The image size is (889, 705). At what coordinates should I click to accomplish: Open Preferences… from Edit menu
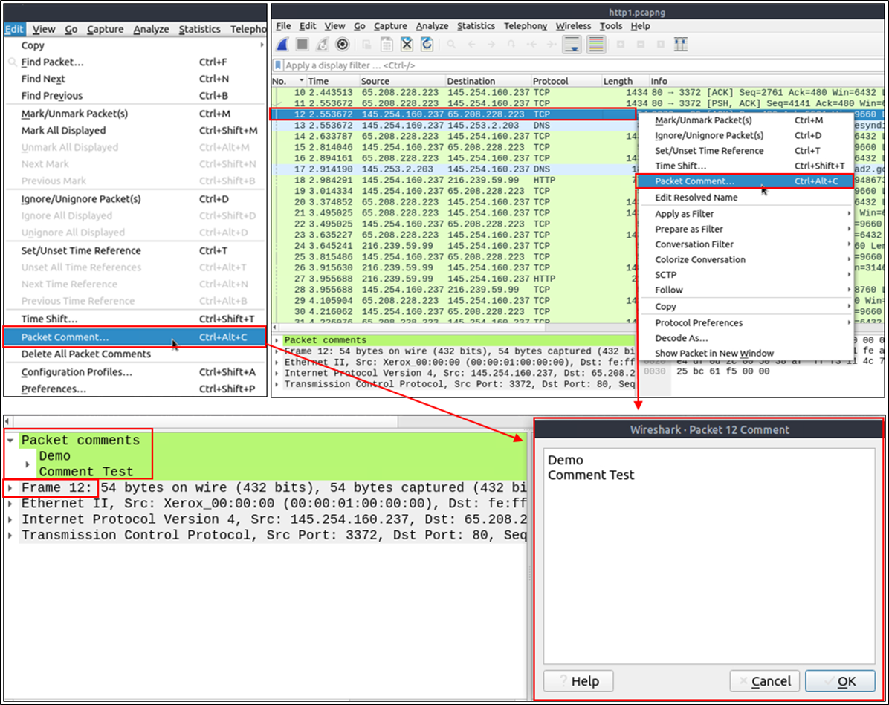135,389
